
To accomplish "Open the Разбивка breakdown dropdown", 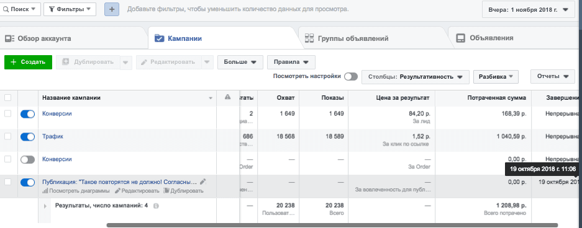I will click(496, 77).
